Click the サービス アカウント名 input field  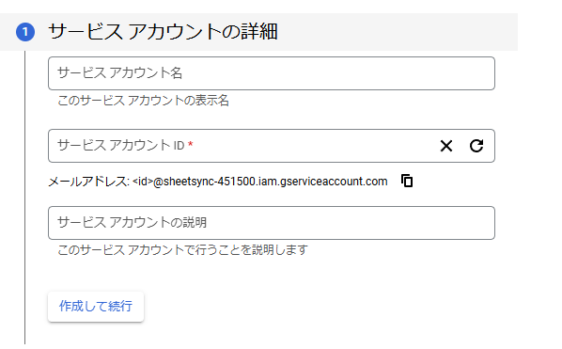[x=272, y=73]
